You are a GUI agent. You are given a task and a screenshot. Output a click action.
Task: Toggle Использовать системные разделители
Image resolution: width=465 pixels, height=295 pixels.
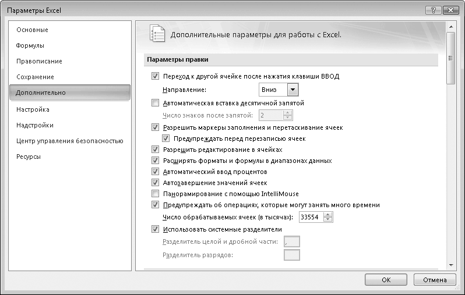click(155, 229)
